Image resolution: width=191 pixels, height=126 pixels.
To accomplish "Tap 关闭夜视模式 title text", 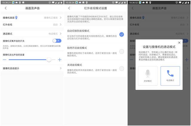I will [75, 65].
